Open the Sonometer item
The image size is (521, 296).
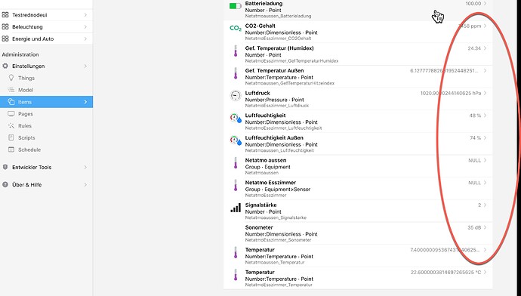[x=358, y=233]
